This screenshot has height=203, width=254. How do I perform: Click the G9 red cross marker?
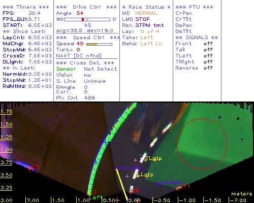point(131,192)
